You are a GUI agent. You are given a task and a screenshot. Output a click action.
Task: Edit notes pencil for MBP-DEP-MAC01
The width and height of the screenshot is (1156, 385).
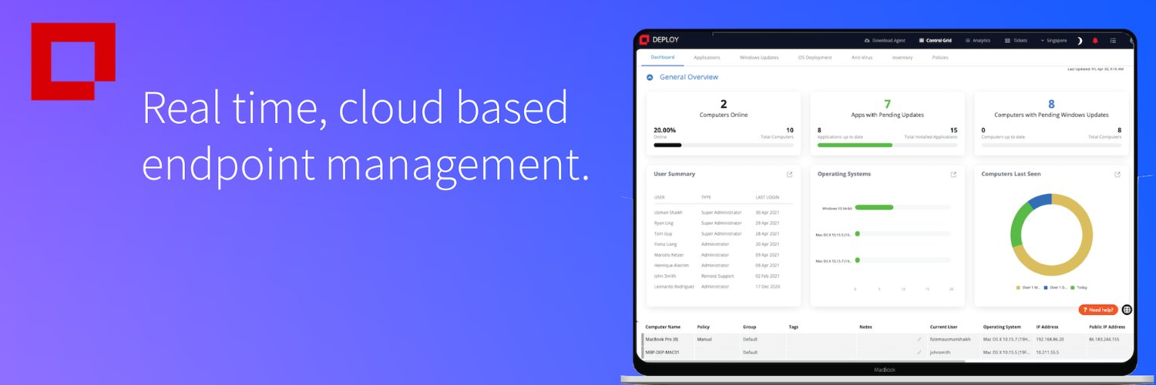(919, 353)
